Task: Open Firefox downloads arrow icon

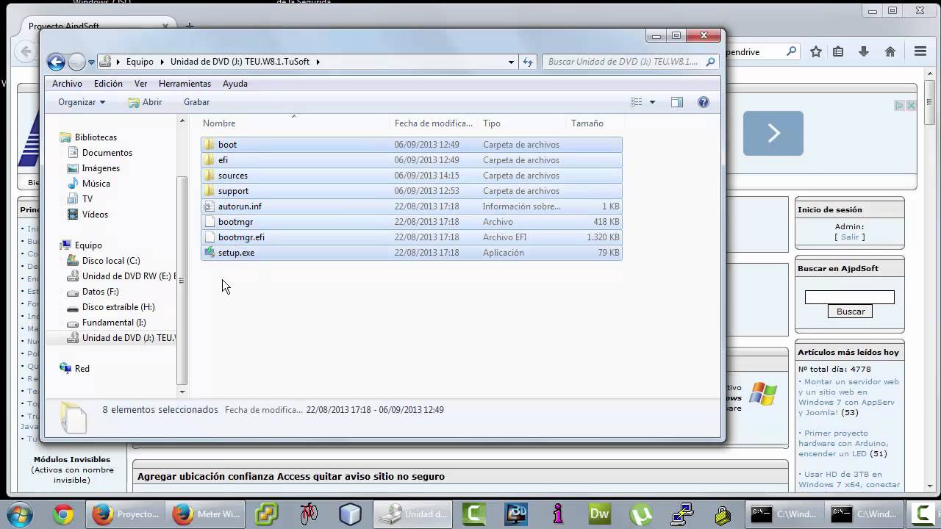Action: pyautogui.click(x=864, y=51)
